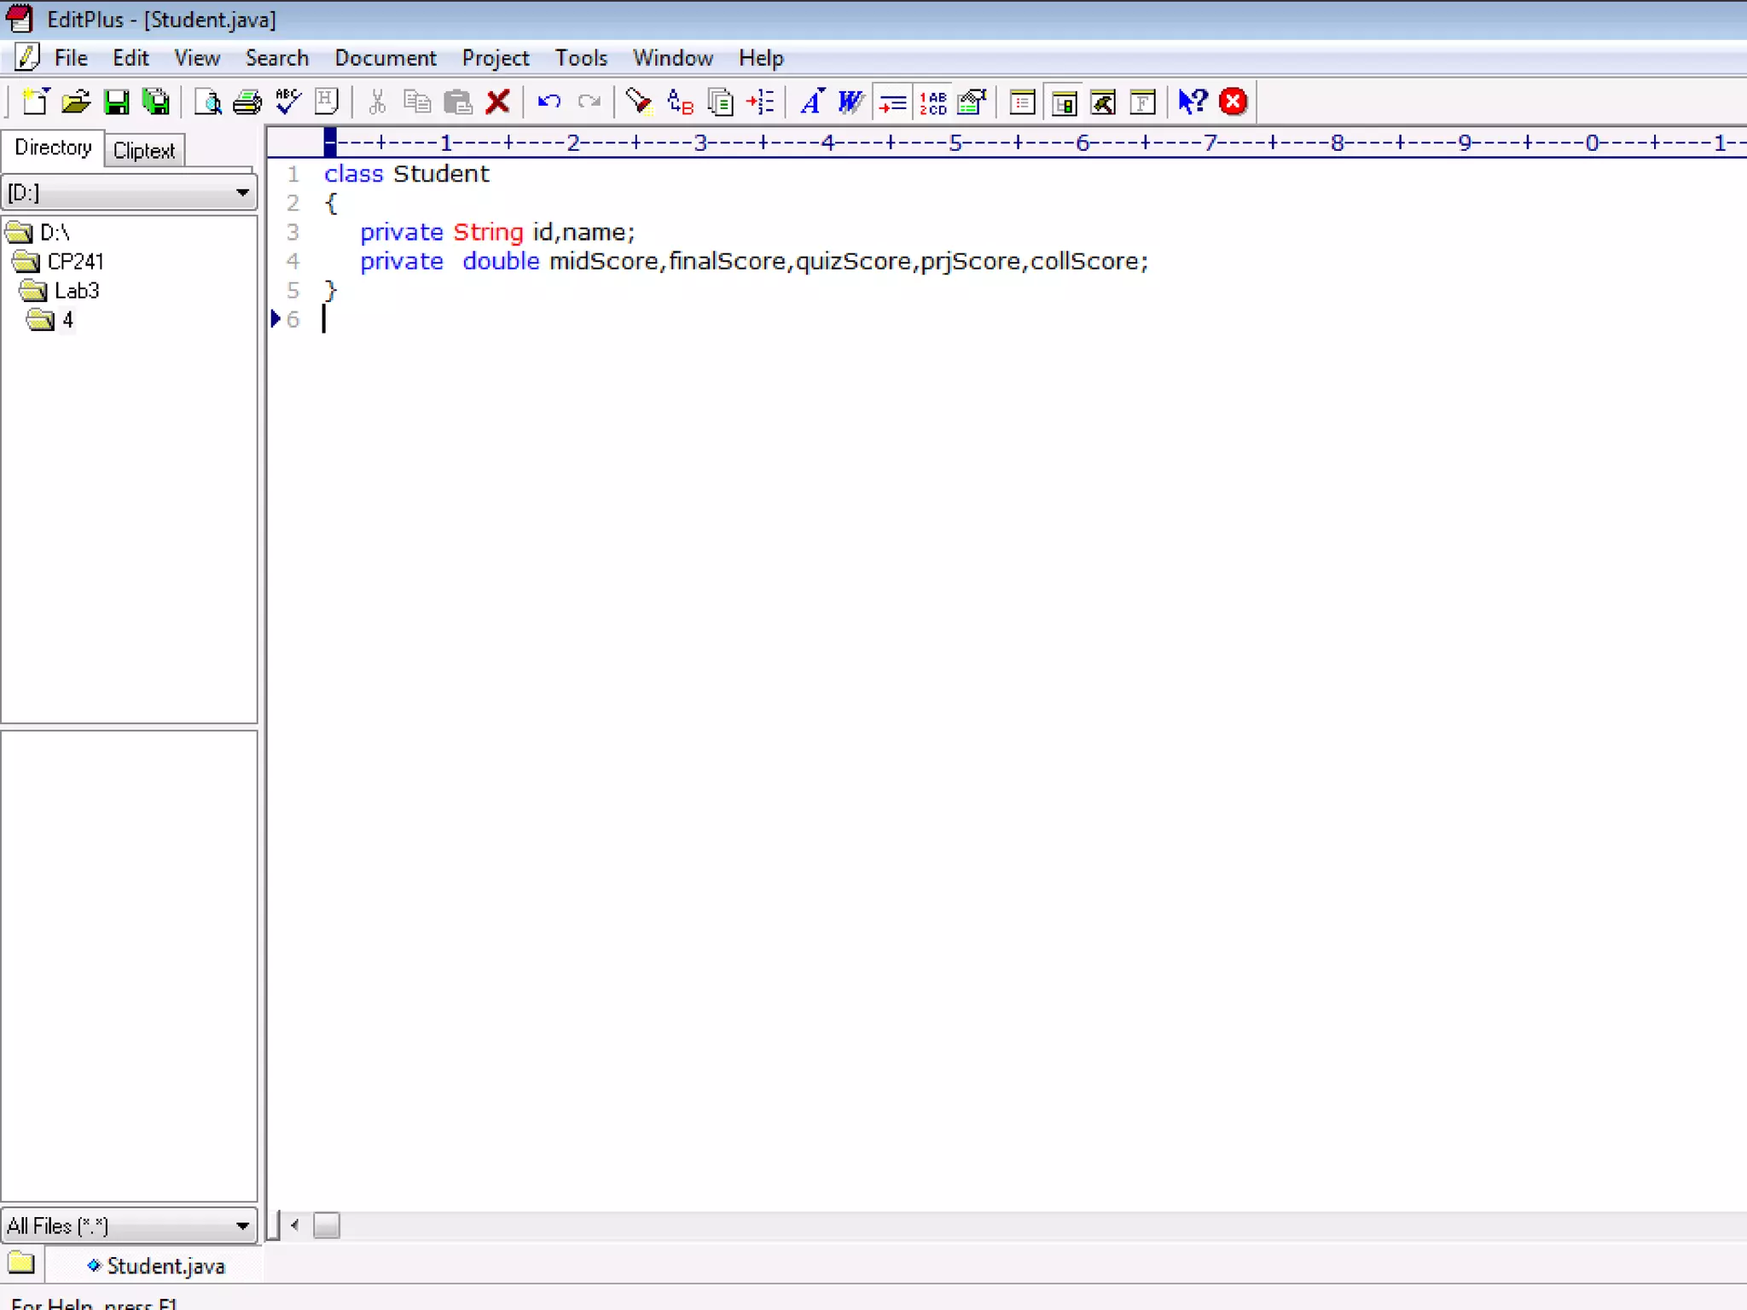Click the CP241 folder in the directory

(x=75, y=262)
